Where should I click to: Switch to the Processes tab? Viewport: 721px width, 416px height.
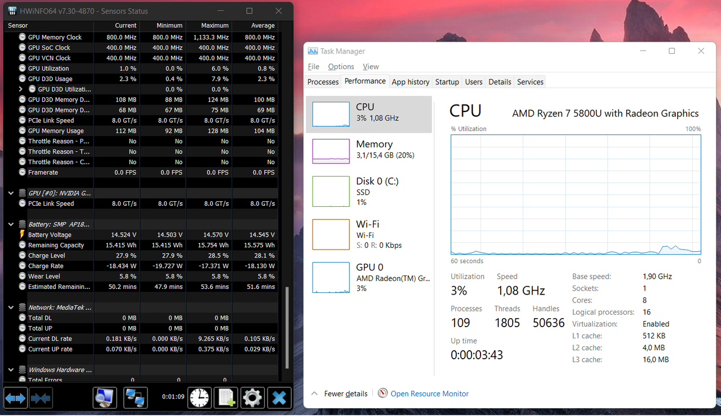coord(323,82)
